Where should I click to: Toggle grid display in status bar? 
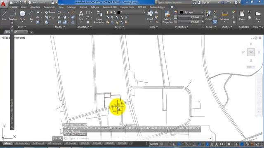tap(162, 144)
